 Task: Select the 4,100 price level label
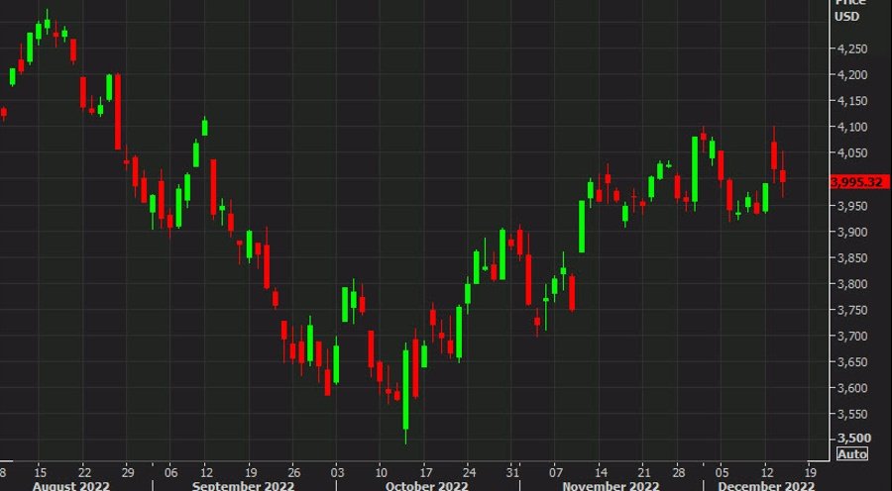tap(852, 128)
